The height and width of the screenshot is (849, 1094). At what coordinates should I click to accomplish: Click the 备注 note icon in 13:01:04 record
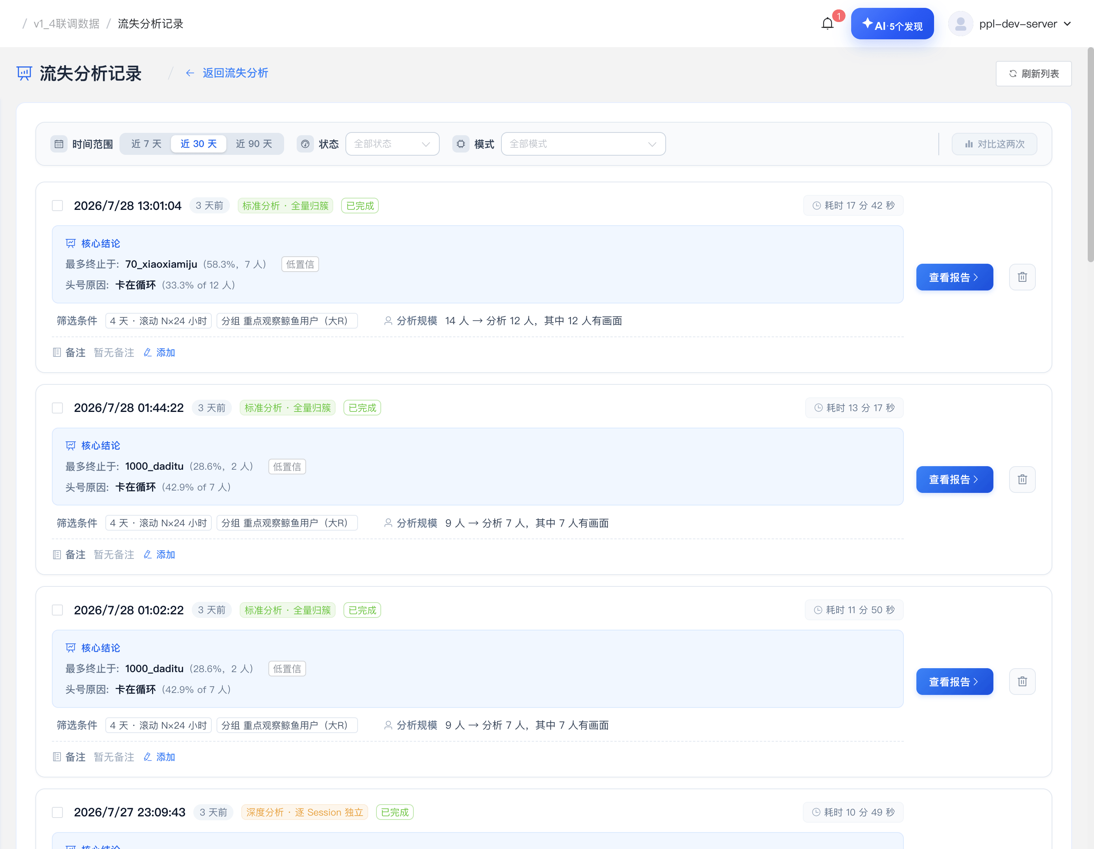click(x=57, y=352)
